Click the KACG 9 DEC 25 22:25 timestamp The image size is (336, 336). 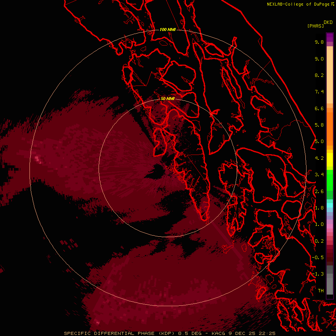click(x=243, y=333)
